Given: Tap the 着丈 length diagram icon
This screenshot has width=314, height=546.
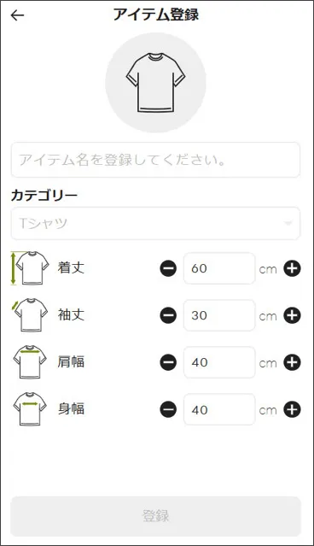Looking at the screenshot, I should [x=30, y=268].
